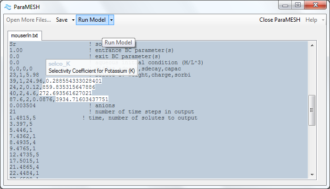Click the 'entrance BC parameter(s)' line
This screenshot has height=189, width=330.
point(91,50)
